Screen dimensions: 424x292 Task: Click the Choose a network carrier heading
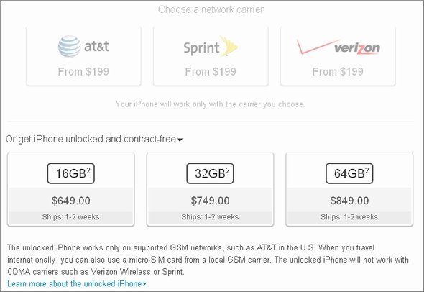point(211,9)
